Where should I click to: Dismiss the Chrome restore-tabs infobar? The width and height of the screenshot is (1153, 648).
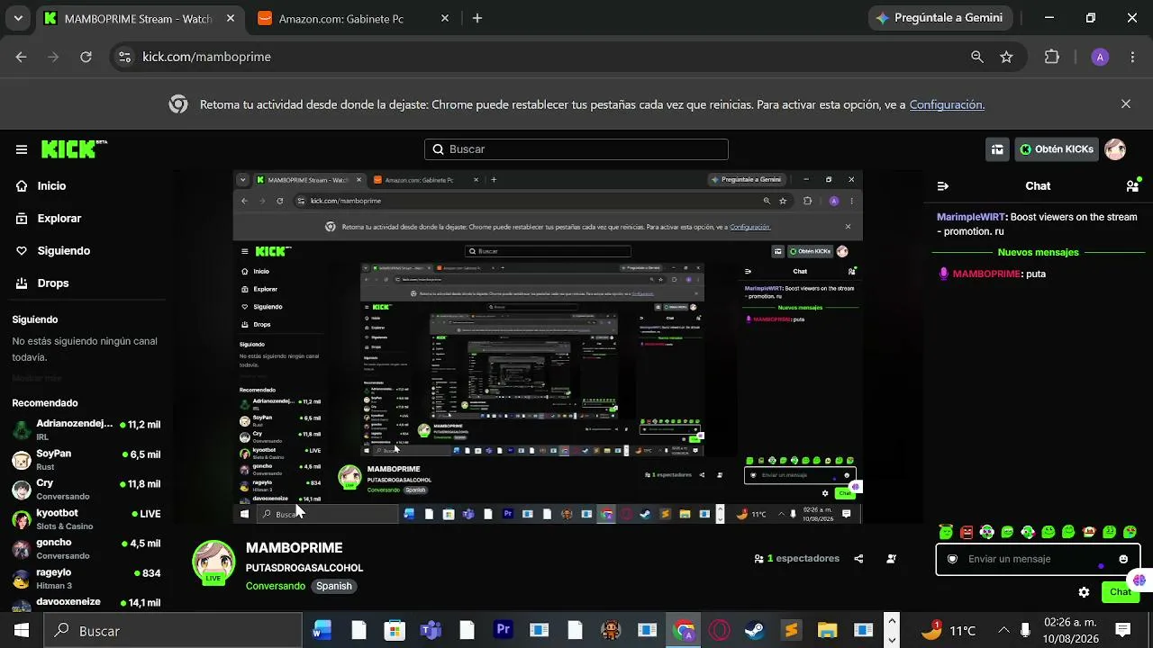coord(1126,104)
